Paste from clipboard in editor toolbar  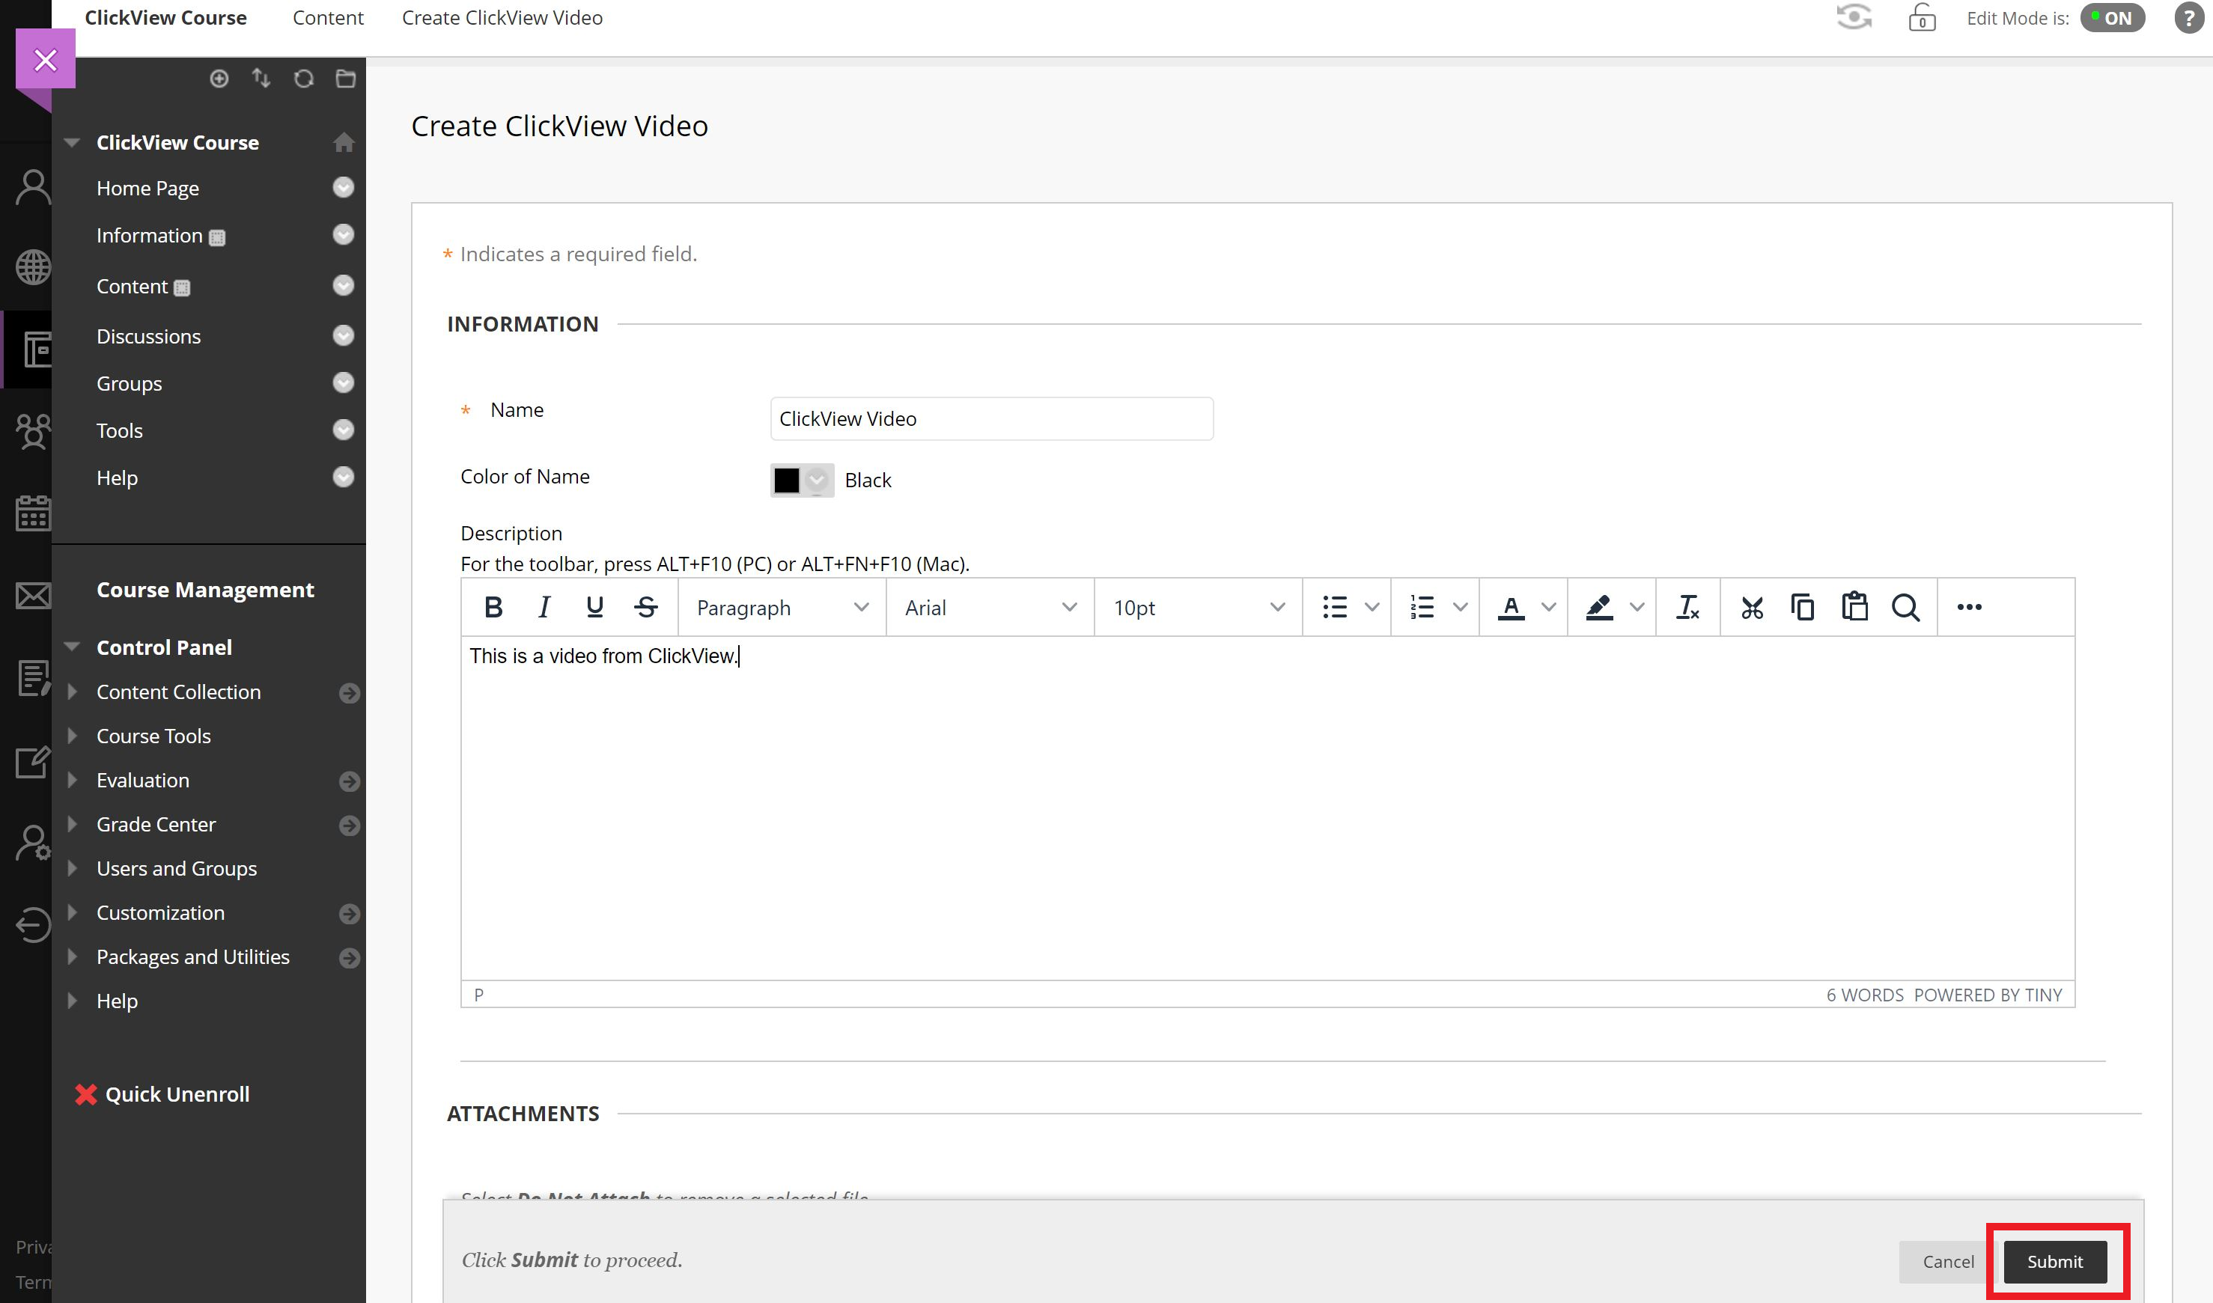click(x=1854, y=607)
